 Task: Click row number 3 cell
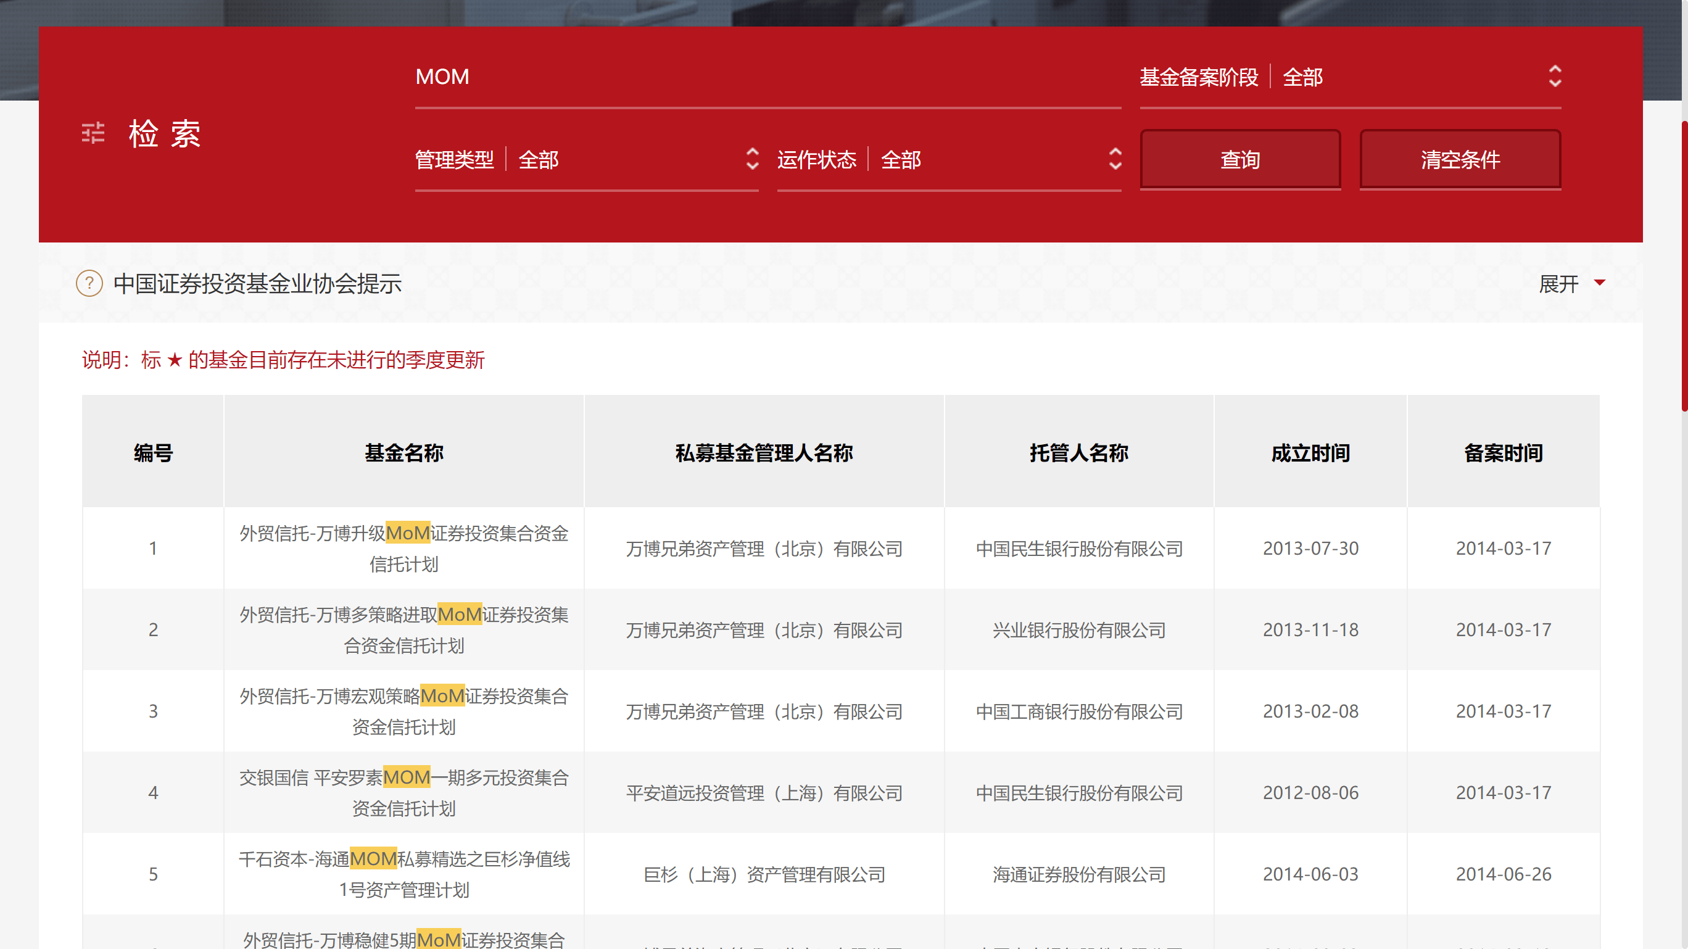(152, 710)
